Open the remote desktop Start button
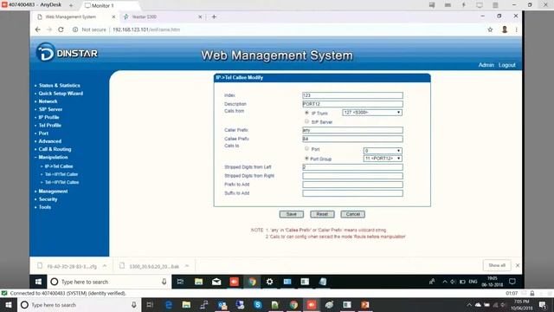Screen dimensions: 554x312 38,282
